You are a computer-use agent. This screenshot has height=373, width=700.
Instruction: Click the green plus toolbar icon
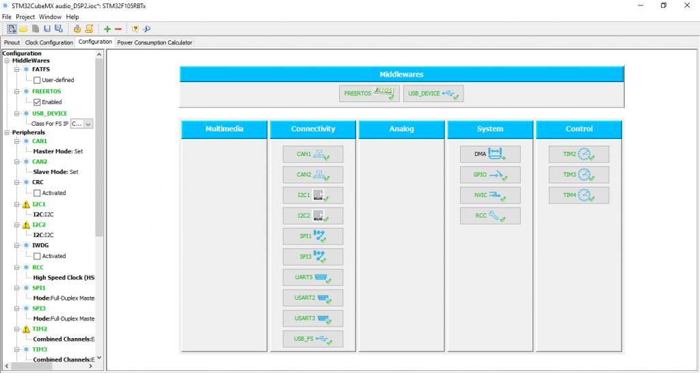coord(107,29)
